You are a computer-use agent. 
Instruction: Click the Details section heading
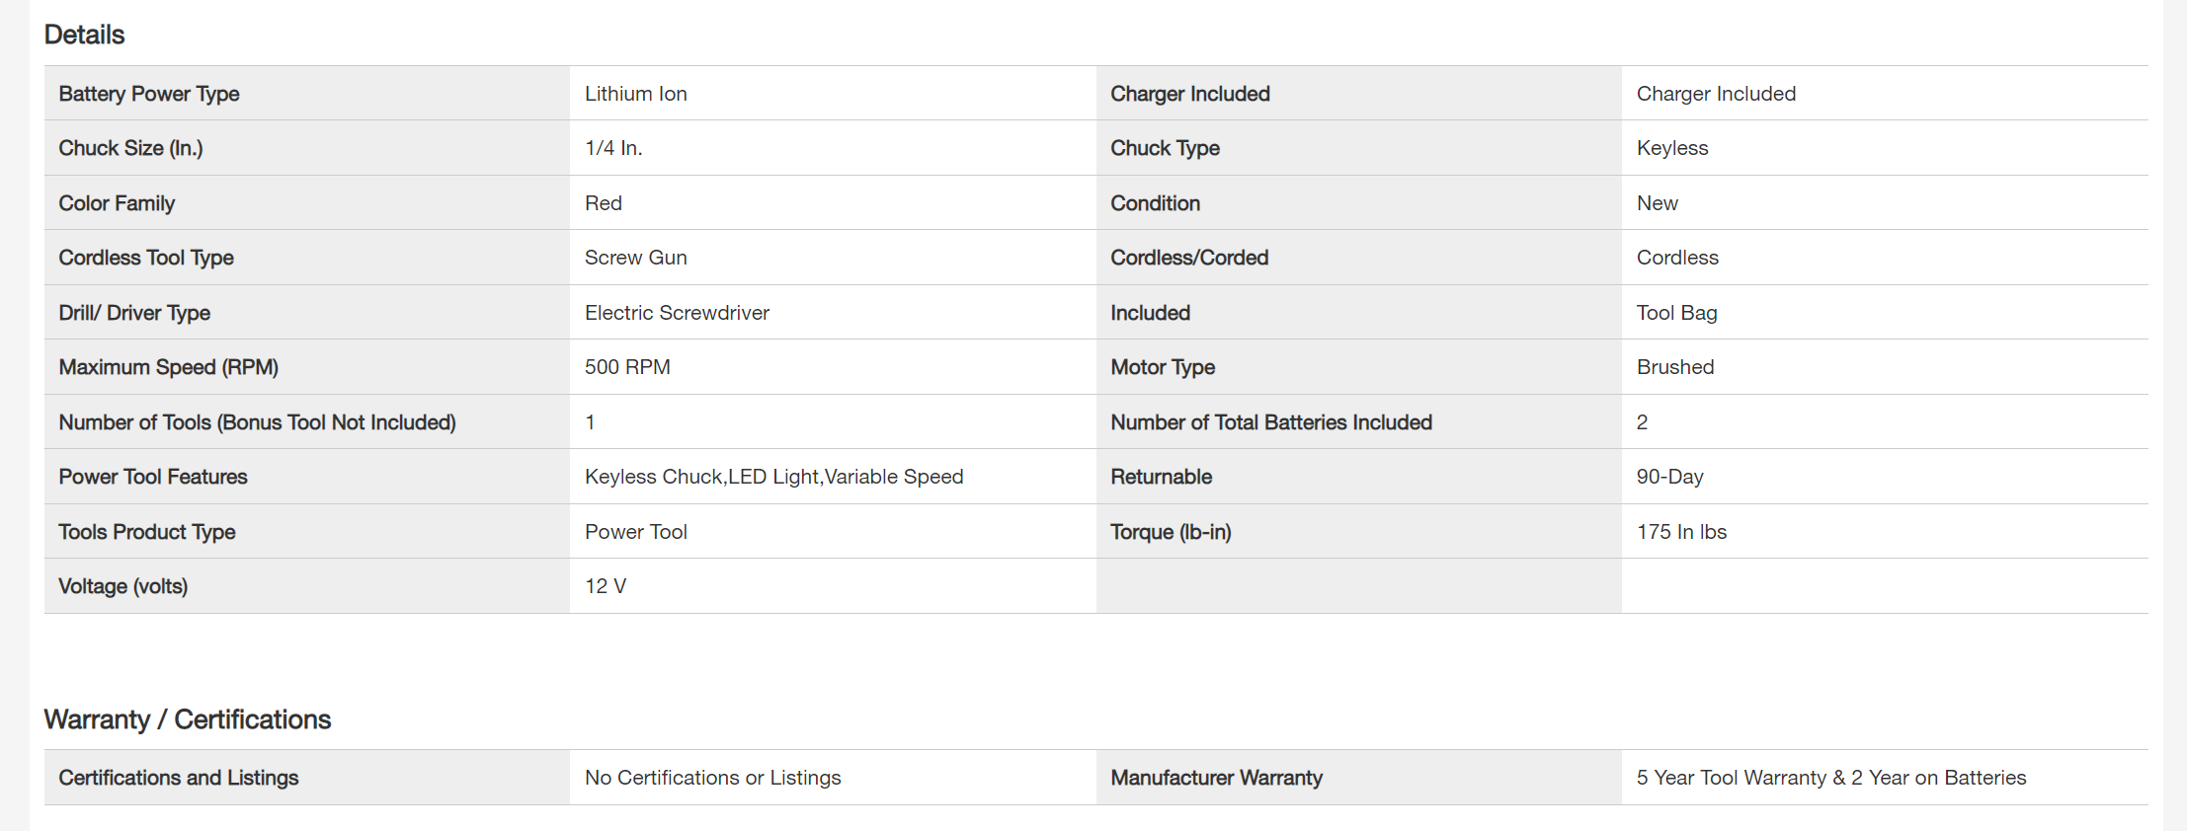pos(84,36)
